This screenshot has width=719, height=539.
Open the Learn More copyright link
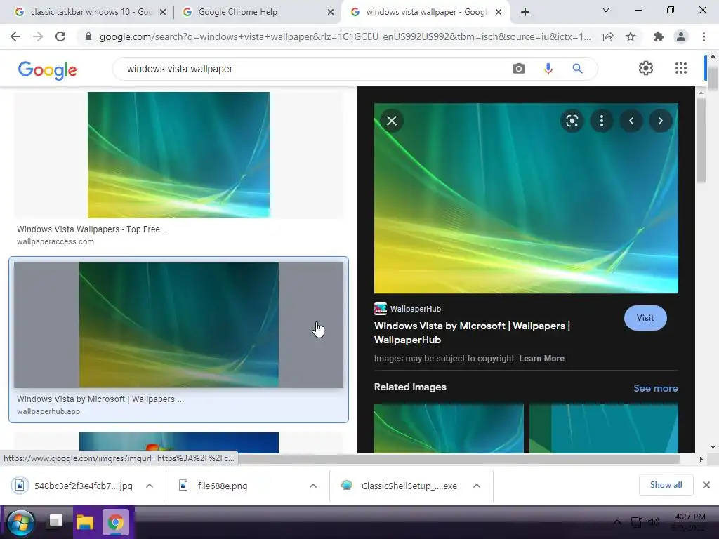coord(541,359)
